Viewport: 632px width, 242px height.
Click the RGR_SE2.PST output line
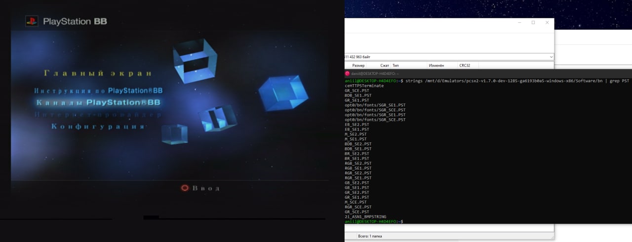tap(358, 173)
